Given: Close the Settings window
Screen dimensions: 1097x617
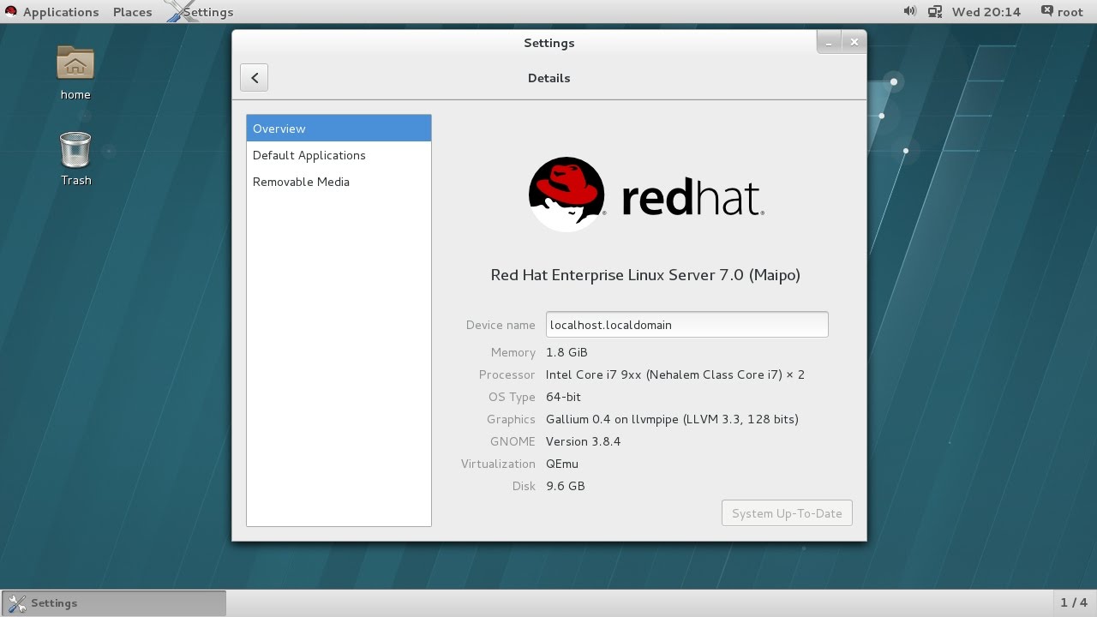Looking at the screenshot, I should [854, 42].
